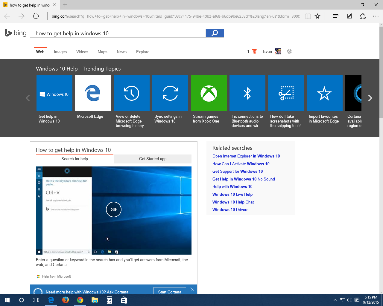Open 'Get Help in Windows 10 No Sound'
Viewport: 383px width, 306px height.
click(244, 179)
